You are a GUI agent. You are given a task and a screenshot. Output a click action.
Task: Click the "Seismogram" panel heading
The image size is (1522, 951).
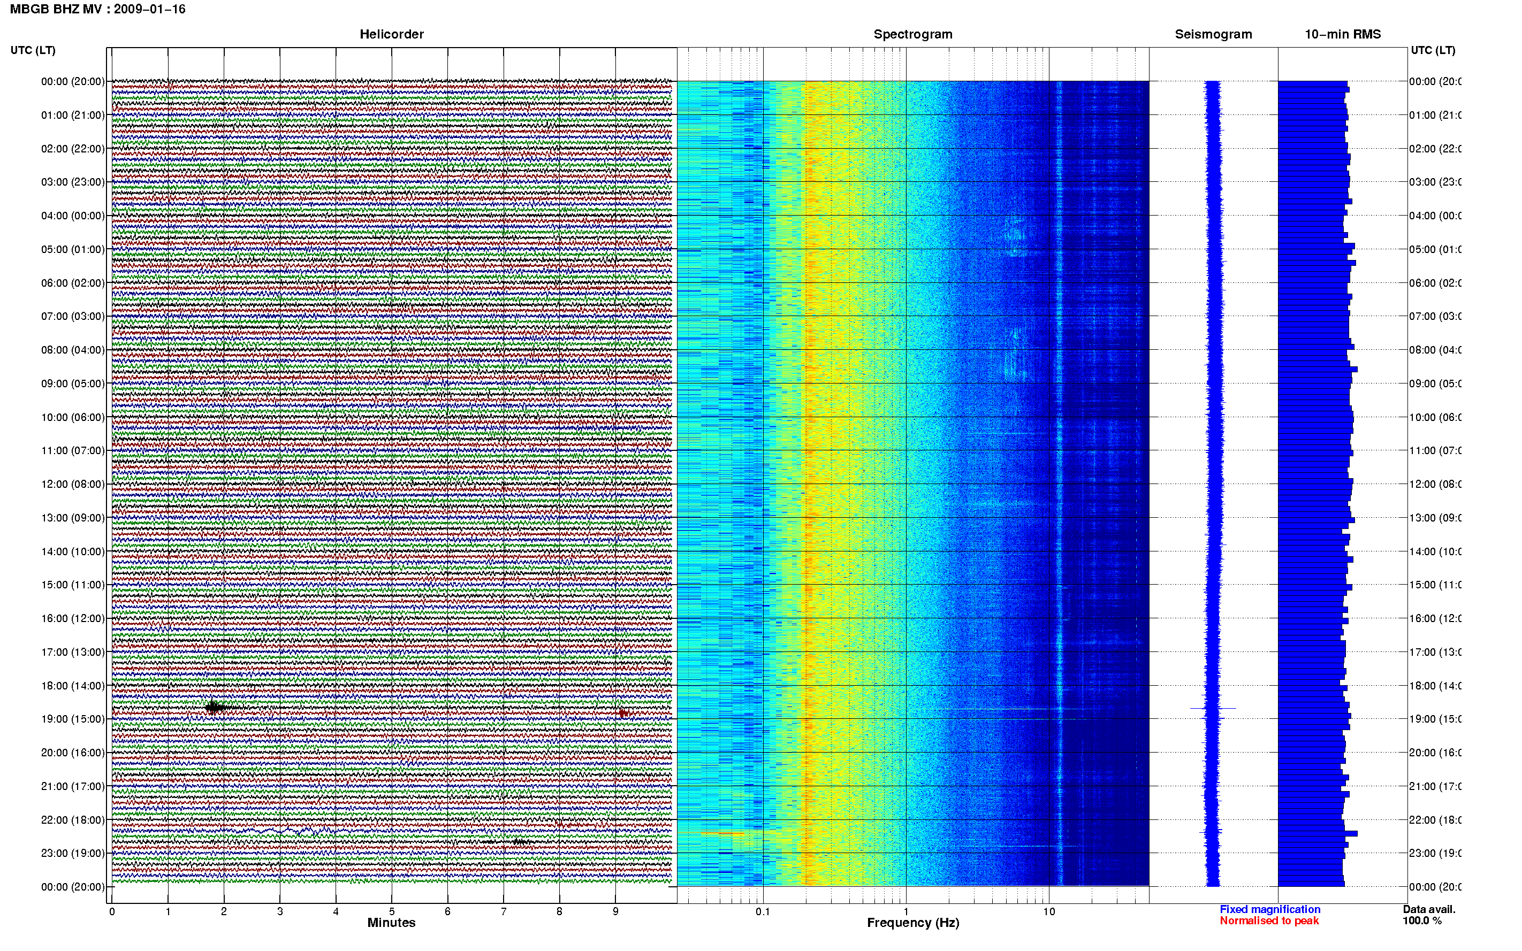pos(1213,35)
